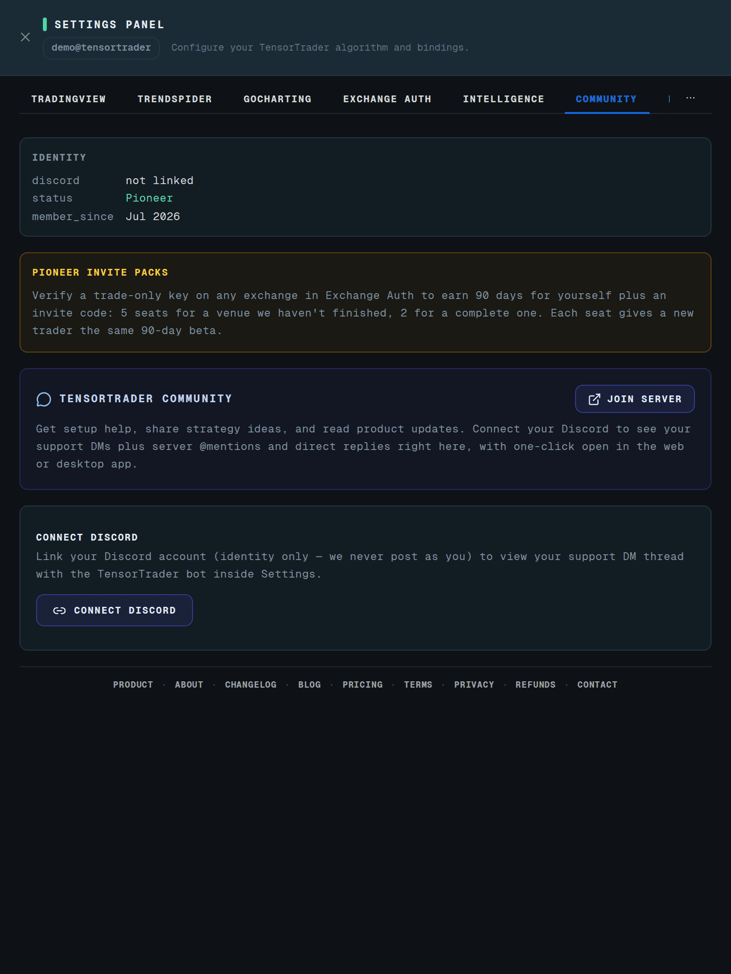Select the GoCharting tab
731x974 pixels.
278,99
